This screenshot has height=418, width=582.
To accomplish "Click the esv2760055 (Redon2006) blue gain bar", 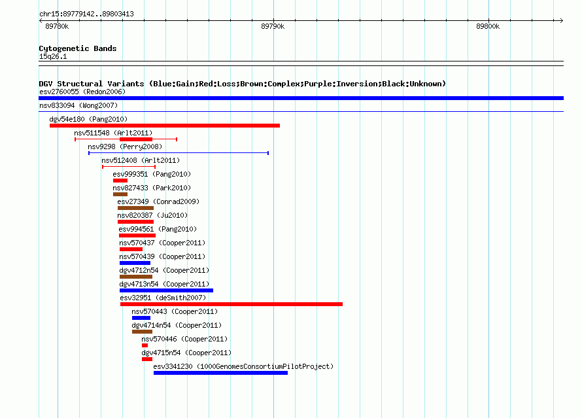I will (x=301, y=98).
